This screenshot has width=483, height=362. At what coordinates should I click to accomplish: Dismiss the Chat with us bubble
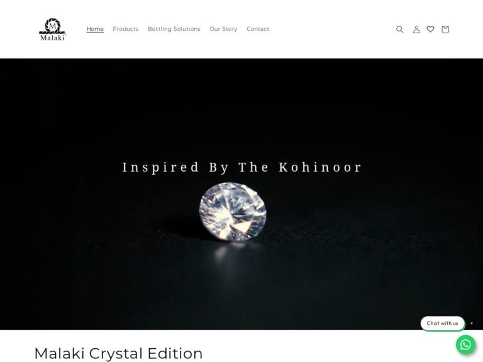pyautogui.click(x=472, y=323)
